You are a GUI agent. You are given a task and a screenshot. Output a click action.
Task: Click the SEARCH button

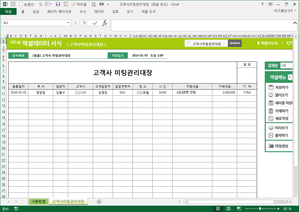(235, 43)
